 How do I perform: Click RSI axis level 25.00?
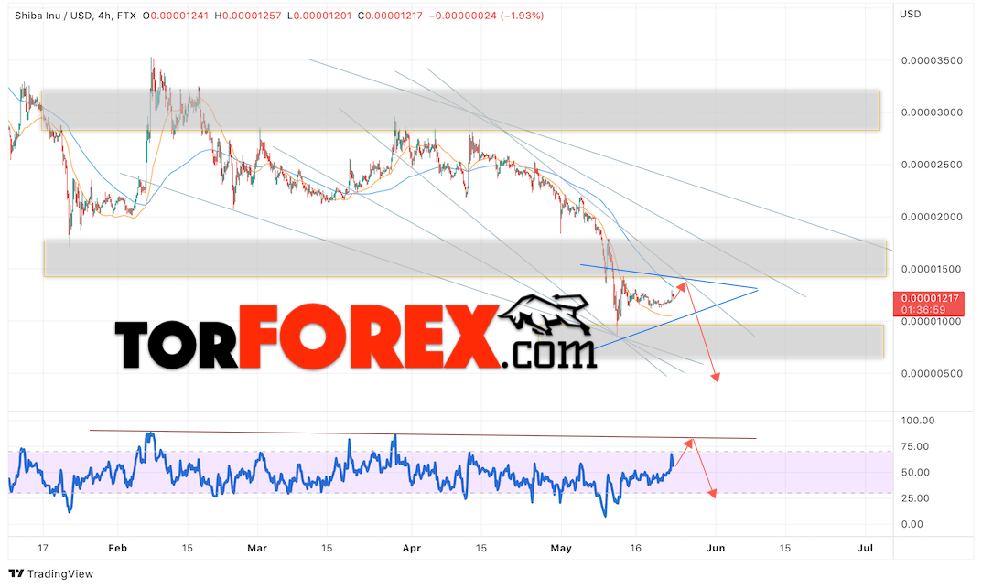(915, 498)
